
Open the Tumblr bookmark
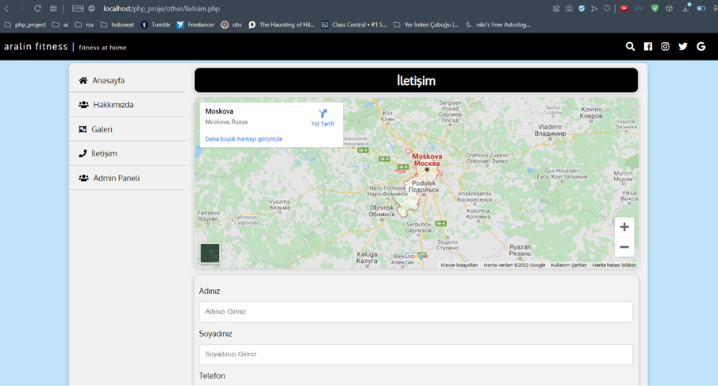[156, 25]
